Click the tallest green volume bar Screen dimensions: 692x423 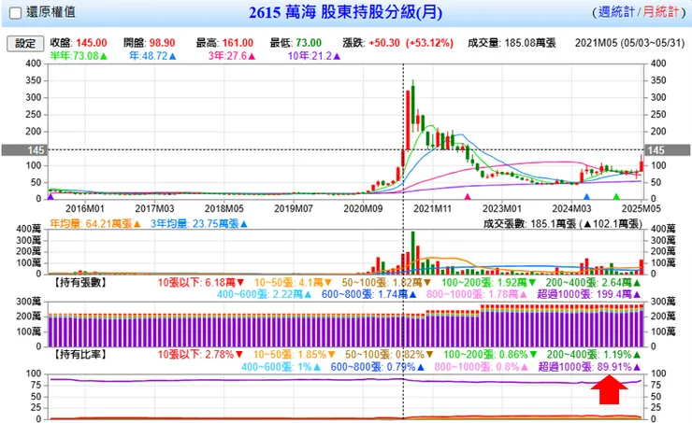click(413, 252)
